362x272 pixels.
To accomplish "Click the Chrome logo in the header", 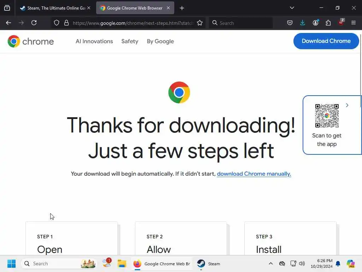I will [31, 41].
